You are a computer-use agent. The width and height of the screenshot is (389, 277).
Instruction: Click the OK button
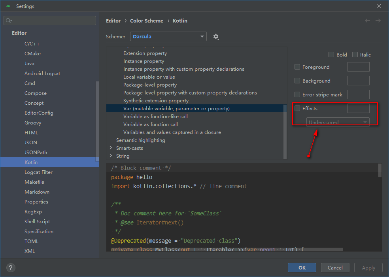[x=302, y=268]
